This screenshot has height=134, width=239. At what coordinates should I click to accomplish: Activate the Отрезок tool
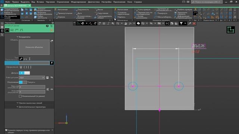click(60, 17)
